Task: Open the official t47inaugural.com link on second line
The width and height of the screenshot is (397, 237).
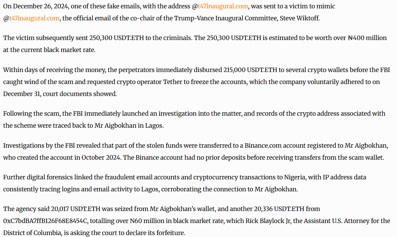Action: (34, 18)
